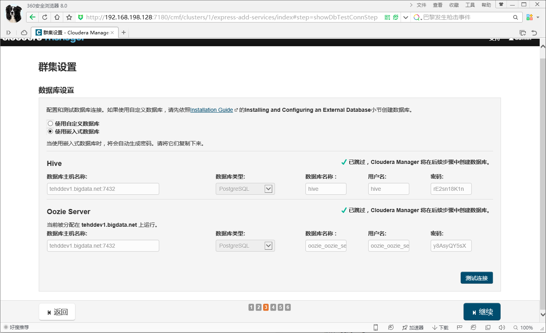This screenshot has width=546, height=333.
Task: Open the 查看 menu
Action: 438,5
